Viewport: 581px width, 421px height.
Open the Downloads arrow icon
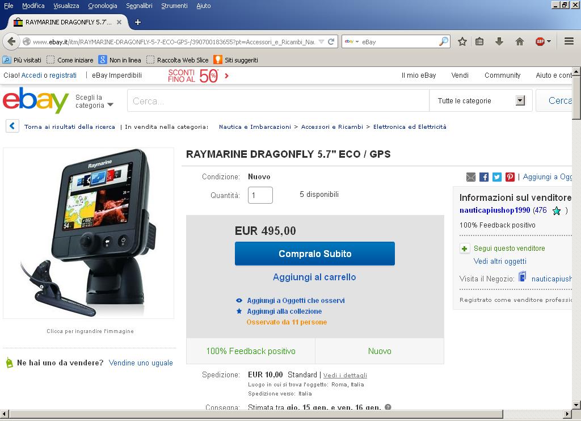coord(499,41)
